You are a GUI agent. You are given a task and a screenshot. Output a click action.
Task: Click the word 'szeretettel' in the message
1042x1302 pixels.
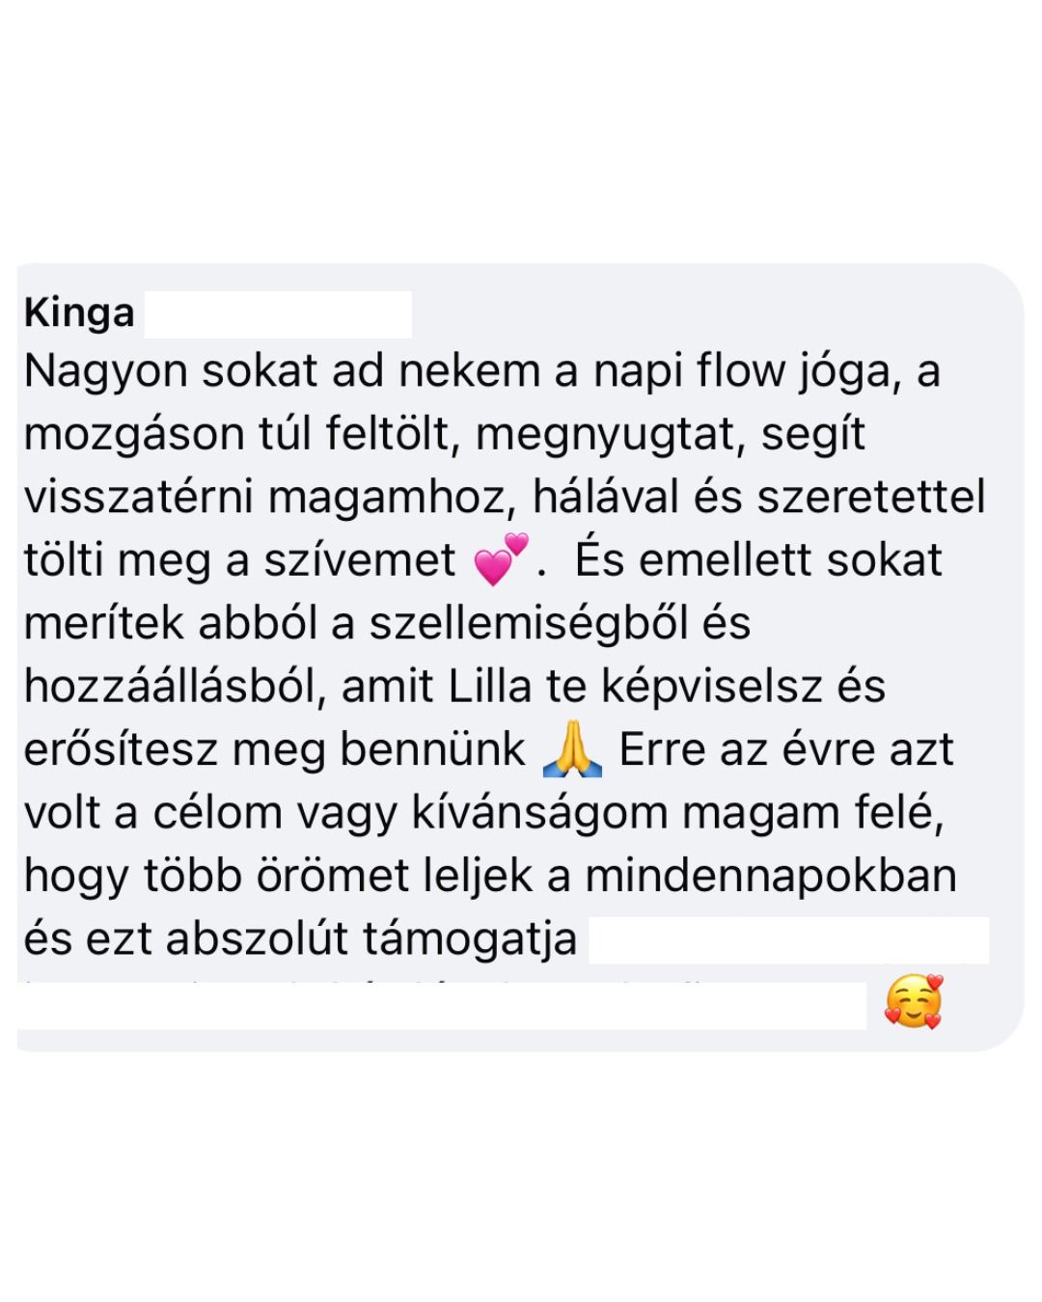point(871,497)
